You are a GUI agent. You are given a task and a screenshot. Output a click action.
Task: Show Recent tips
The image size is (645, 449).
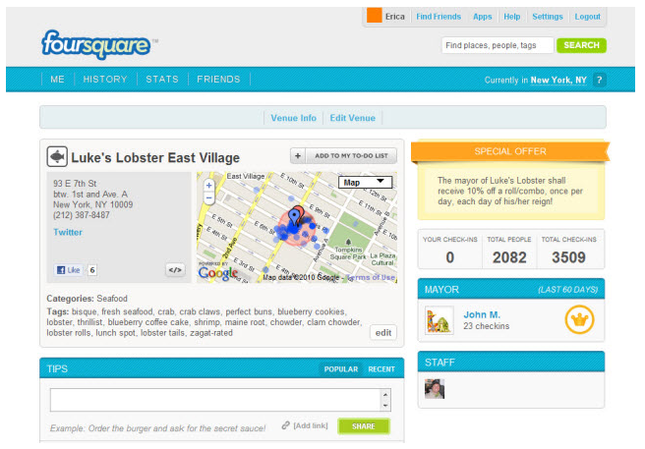point(381,369)
